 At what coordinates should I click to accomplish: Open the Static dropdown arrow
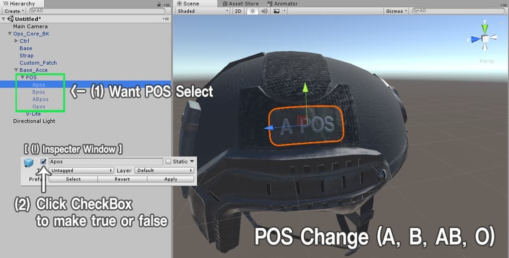pos(192,161)
